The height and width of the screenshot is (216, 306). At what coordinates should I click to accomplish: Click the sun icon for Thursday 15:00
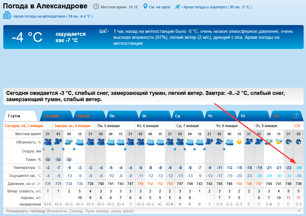(239, 142)
